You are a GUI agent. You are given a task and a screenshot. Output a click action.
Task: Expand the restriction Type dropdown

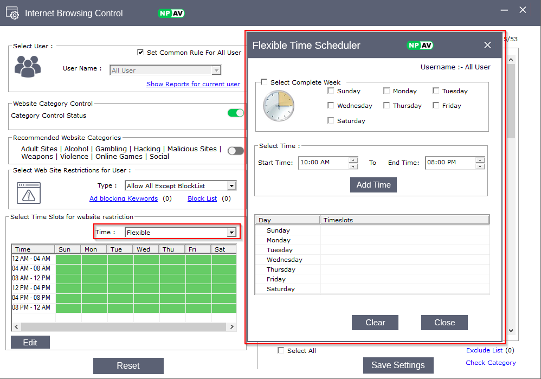[x=231, y=186]
